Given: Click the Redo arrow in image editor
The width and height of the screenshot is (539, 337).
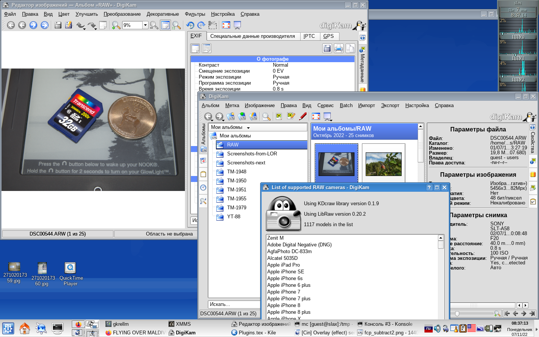Looking at the screenshot, I should click(92, 25).
